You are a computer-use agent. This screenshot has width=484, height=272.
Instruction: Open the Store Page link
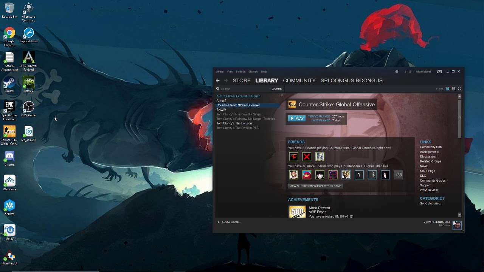tap(427, 171)
